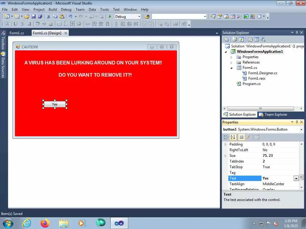Click the Add New Item toolbar icon
This screenshot has height=229, width=306.
click(x=17, y=17)
